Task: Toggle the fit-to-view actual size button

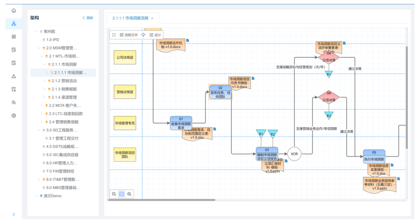Action: coord(122,194)
